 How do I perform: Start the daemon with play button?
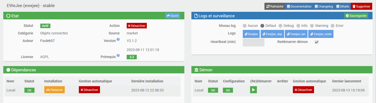point(253,90)
